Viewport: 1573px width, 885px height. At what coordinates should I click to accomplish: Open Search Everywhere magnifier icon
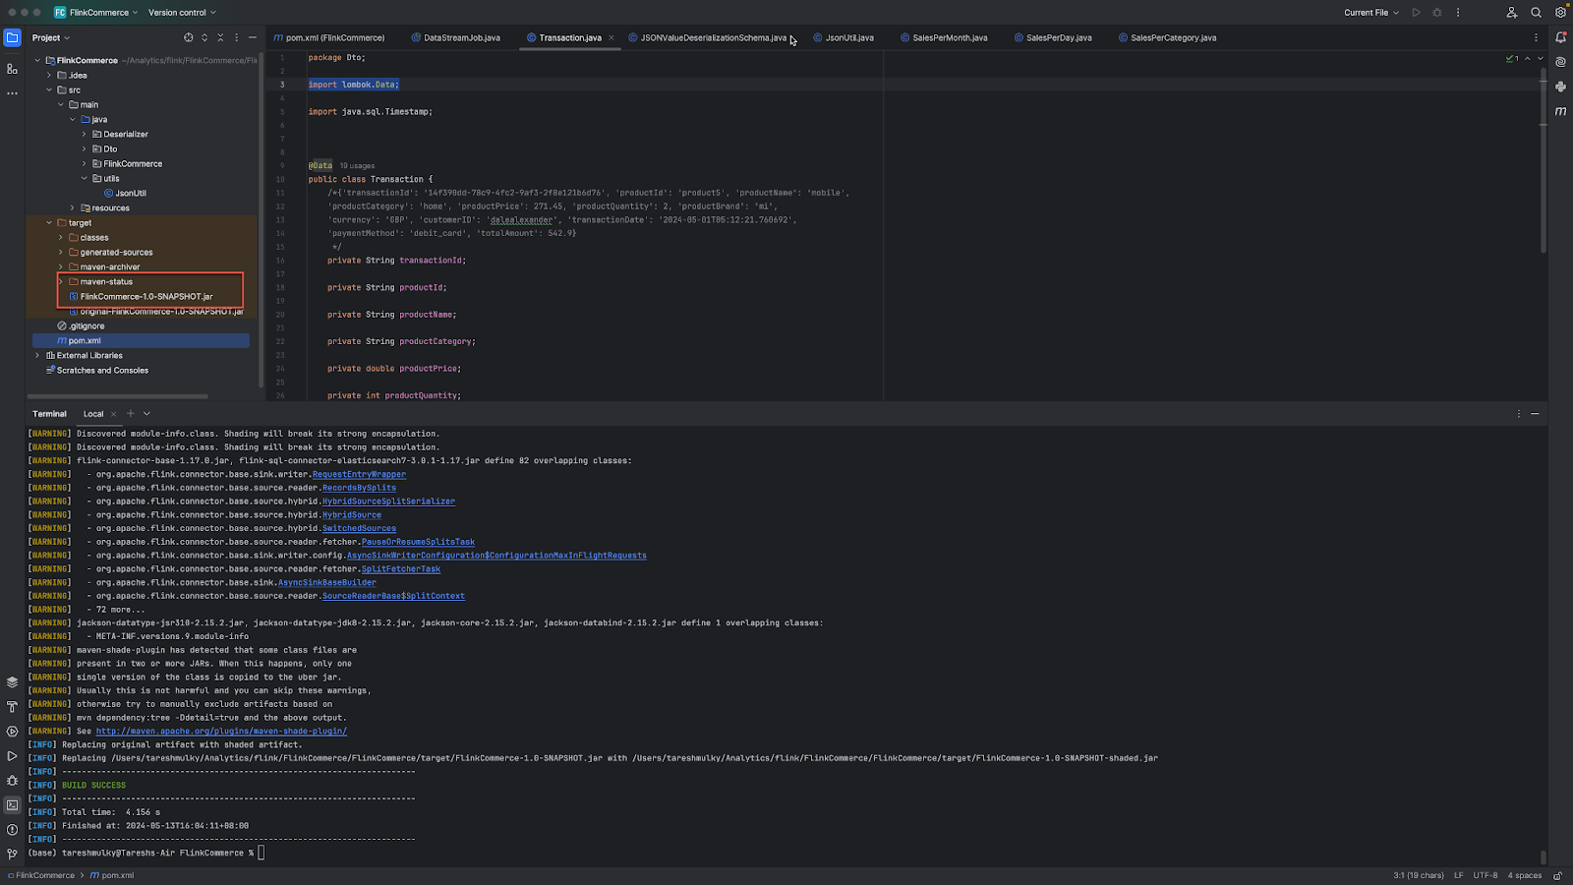(1536, 13)
